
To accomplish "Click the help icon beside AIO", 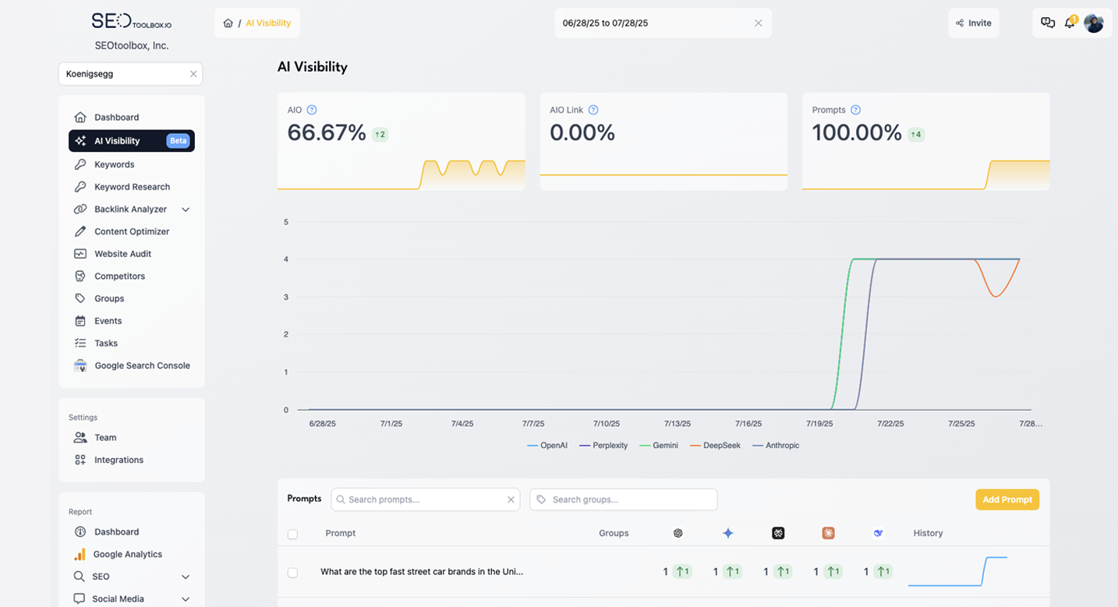I will coord(312,110).
